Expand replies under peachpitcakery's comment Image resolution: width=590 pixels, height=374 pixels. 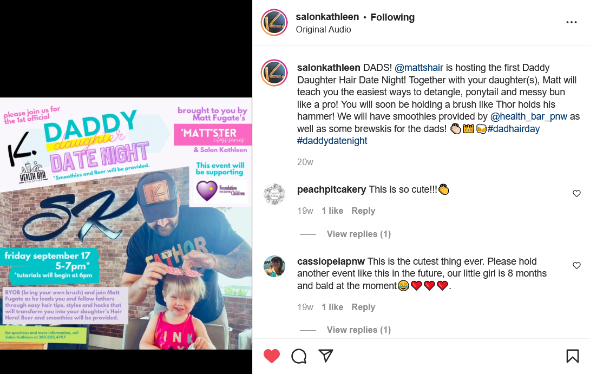pyautogui.click(x=358, y=234)
